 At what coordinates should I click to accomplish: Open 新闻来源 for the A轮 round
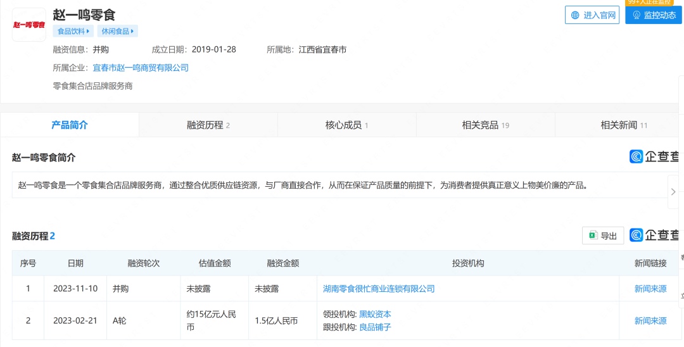[x=650, y=321]
